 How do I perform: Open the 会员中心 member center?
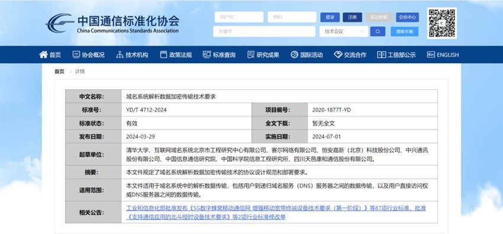tap(407, 17)
